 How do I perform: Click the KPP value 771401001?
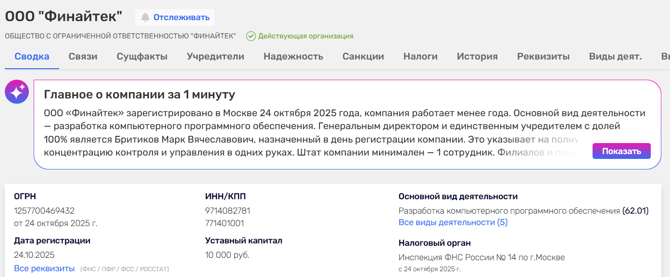click(225, 223)
